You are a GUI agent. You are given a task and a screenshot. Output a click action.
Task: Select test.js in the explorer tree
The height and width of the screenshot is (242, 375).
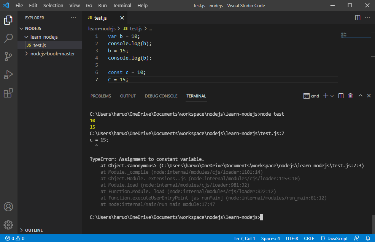(50, 45)
